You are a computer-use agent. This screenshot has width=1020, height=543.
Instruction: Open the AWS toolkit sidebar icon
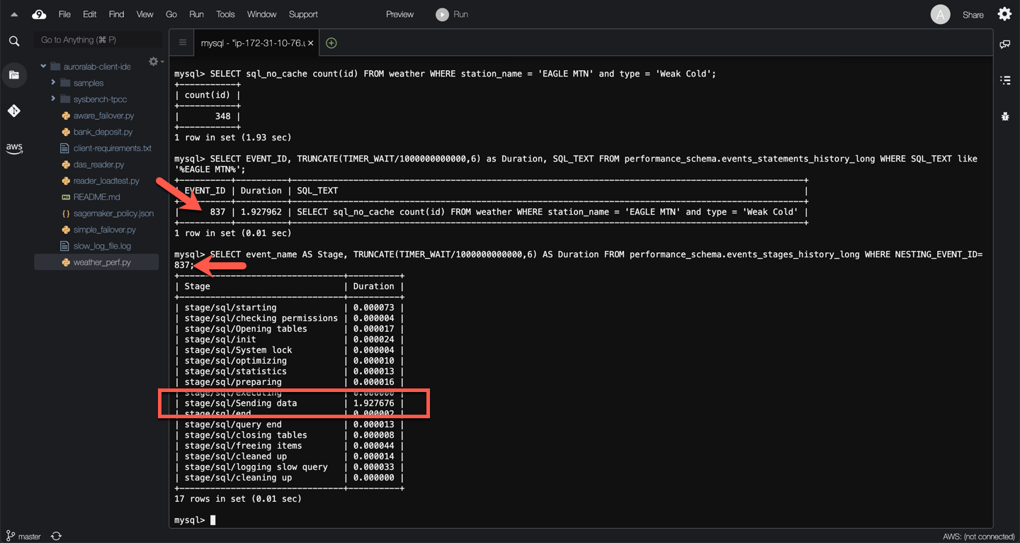point(14,148)
